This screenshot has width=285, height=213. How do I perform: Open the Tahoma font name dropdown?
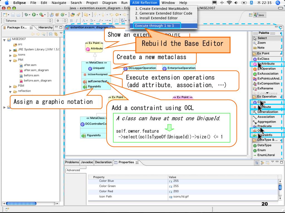click(x=28, y=21)
